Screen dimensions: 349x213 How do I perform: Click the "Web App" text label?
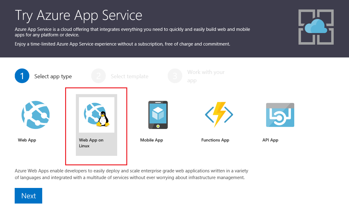(27, 140)
